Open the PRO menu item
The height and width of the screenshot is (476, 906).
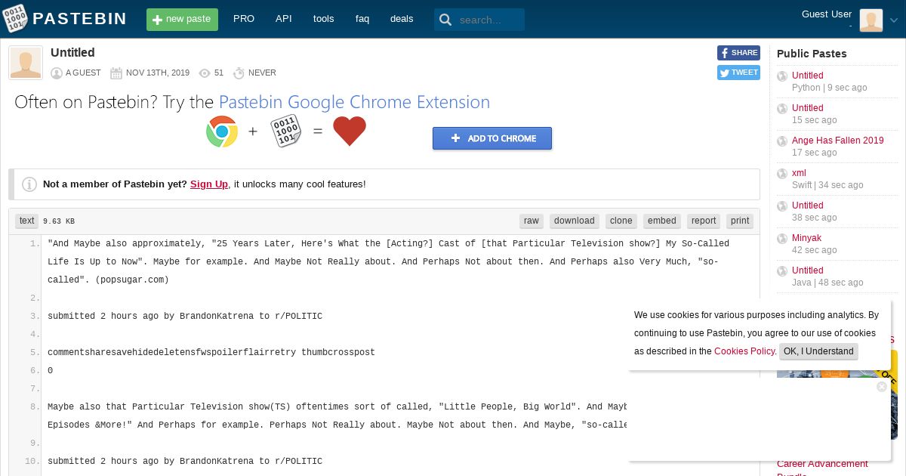tap(244, 19)
